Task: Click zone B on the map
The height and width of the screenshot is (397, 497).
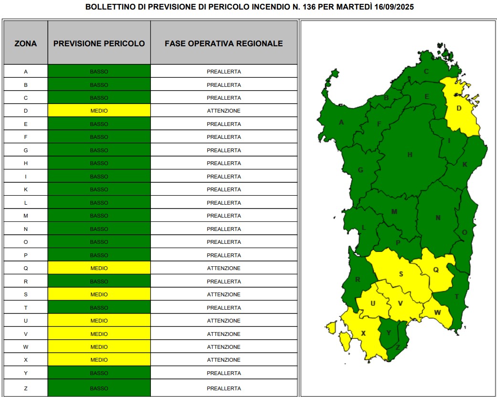Action: [x=386, y=98]
